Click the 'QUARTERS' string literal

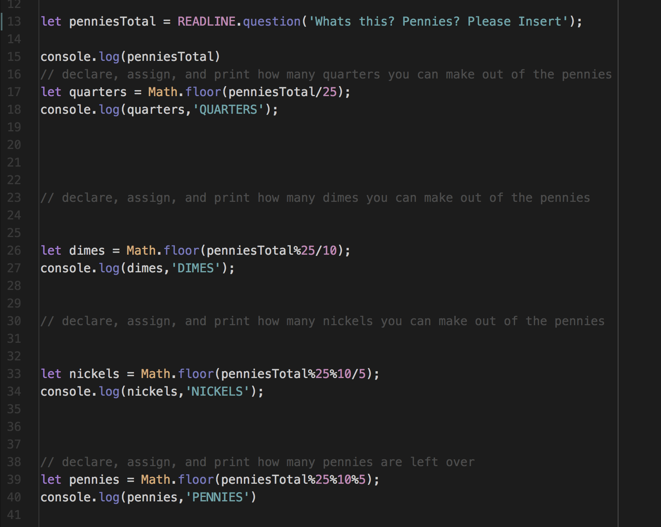pyautogui.click(x=228, y=109)
